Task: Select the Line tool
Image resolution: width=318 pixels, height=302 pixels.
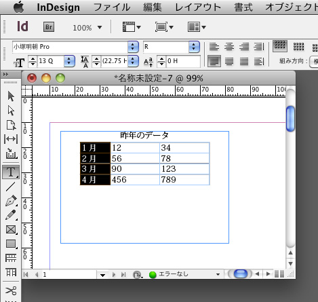Action: [x=10, y=187]
